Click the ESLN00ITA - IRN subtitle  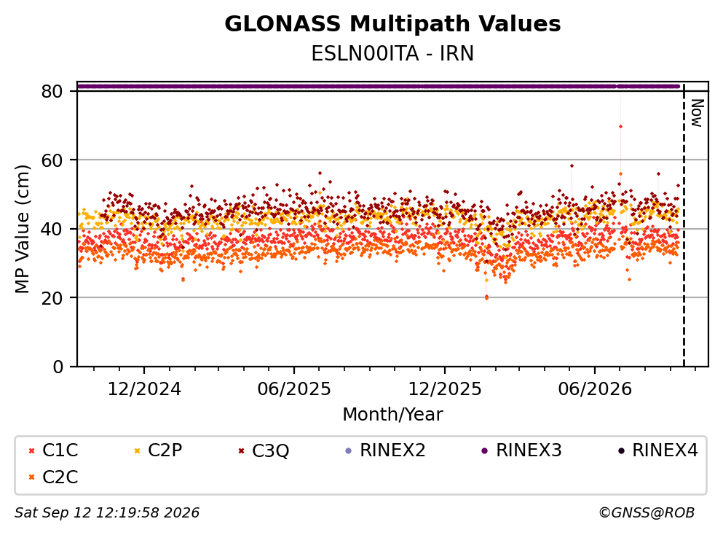392,53
